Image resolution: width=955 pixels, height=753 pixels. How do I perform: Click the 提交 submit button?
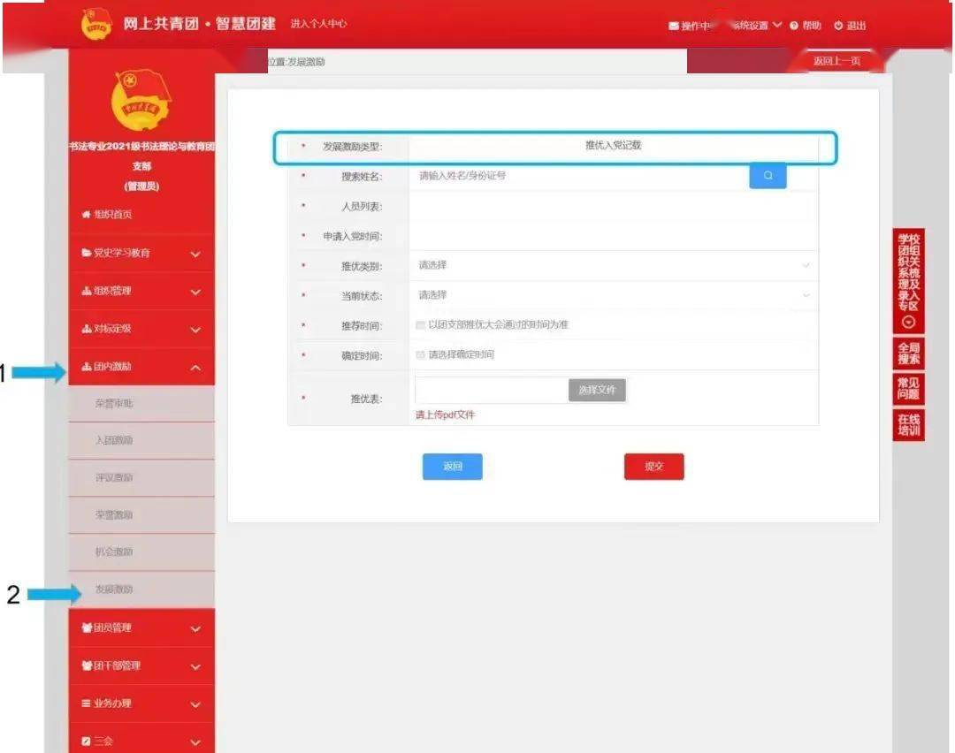(653, 466)
